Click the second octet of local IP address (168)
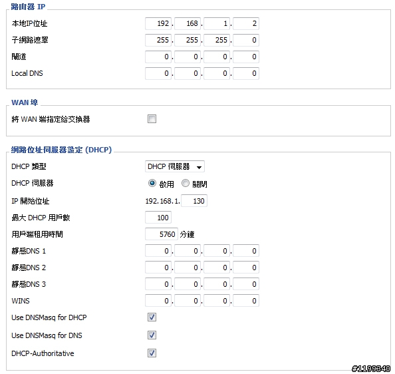The width and height of the screenshot is (395, 374). (188, 23)
